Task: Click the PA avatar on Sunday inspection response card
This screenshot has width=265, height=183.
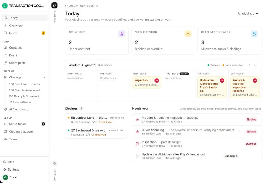Action: 255,81
